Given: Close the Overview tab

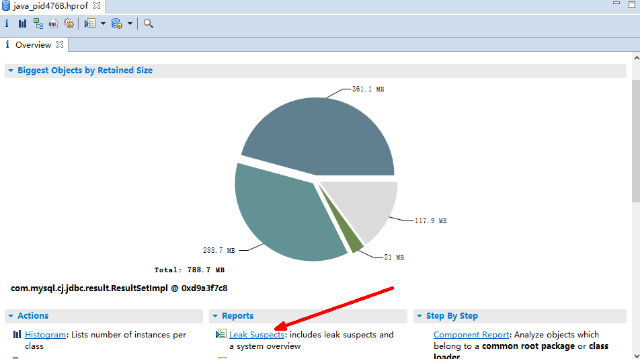Looking at the screenshot, I should click(60, 44).
